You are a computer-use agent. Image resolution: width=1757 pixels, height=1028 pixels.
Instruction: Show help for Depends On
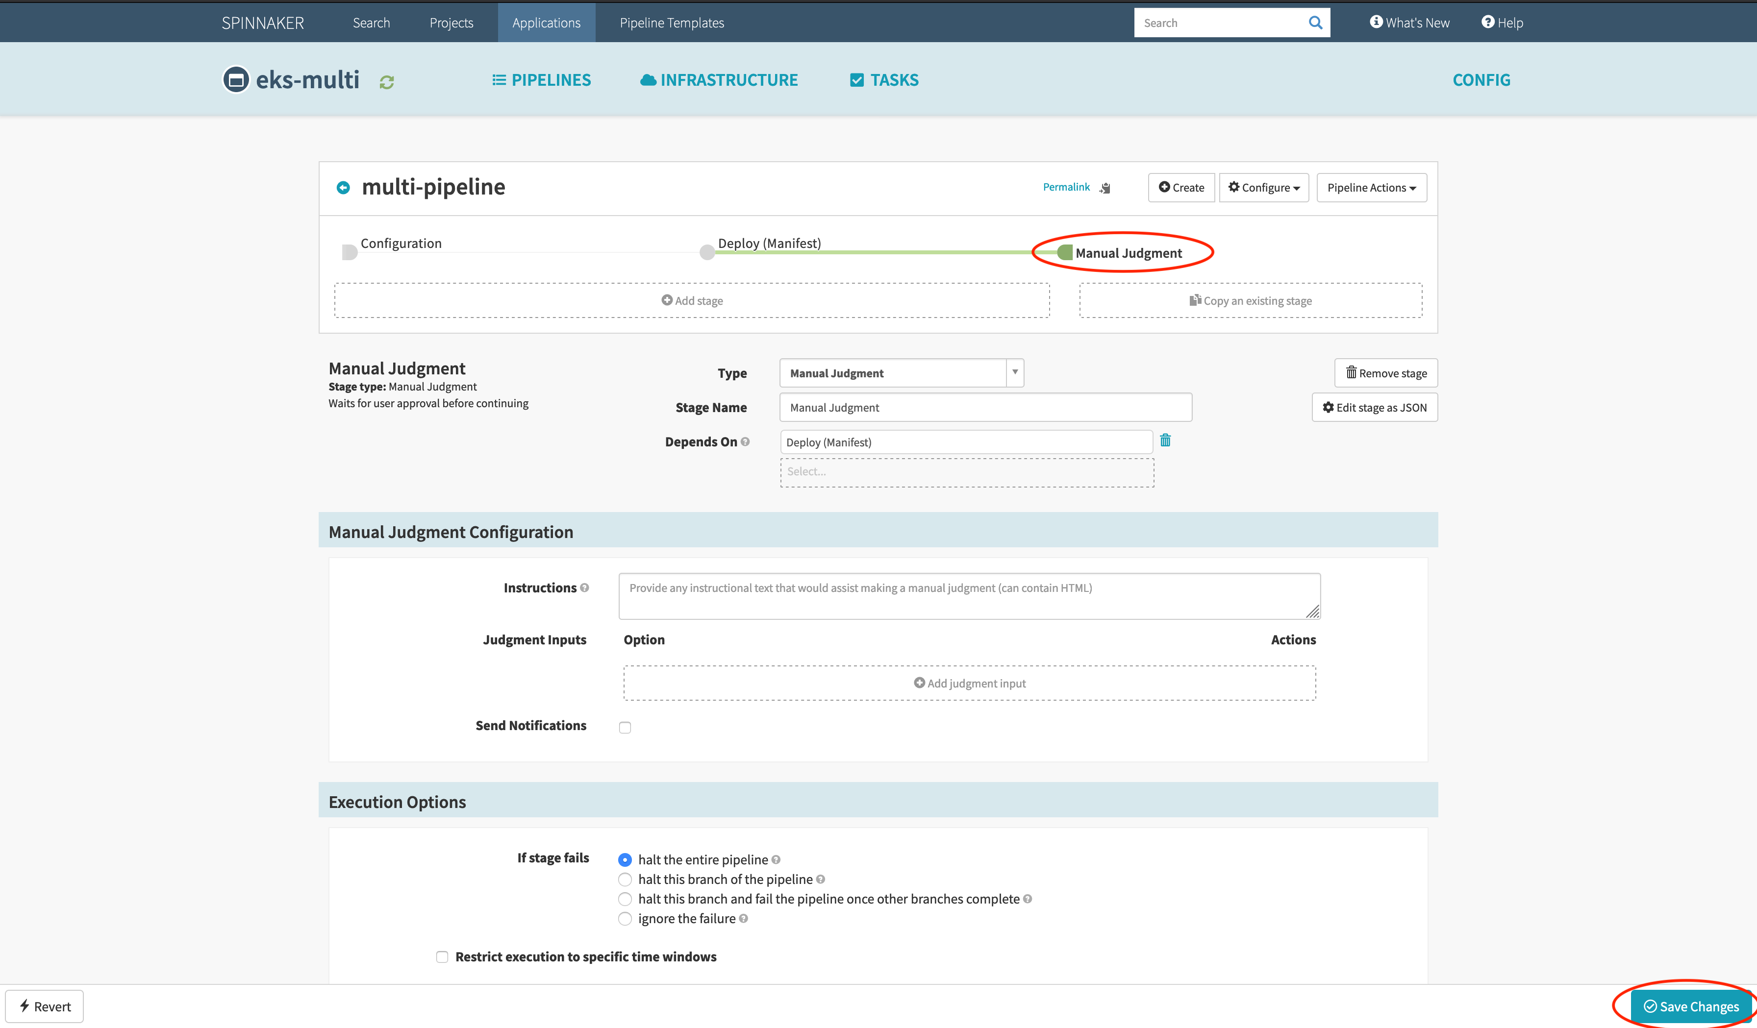(745, 442)
